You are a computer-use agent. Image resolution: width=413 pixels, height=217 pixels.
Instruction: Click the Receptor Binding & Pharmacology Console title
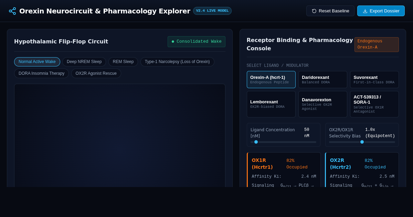300,44
